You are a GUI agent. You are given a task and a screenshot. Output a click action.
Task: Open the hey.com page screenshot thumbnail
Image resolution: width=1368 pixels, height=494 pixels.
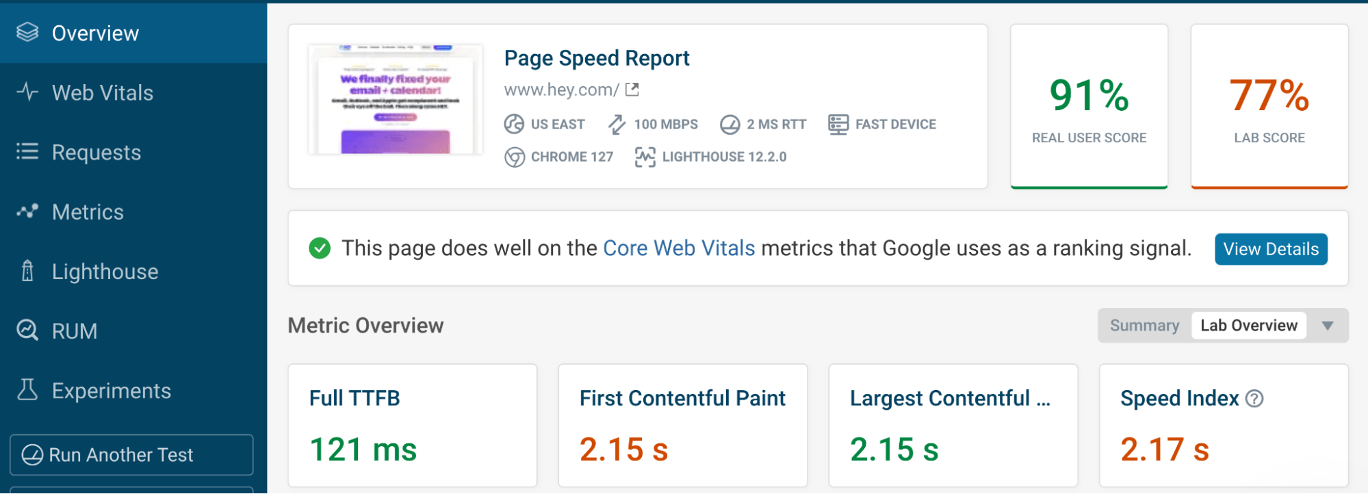tap(395, 100)
